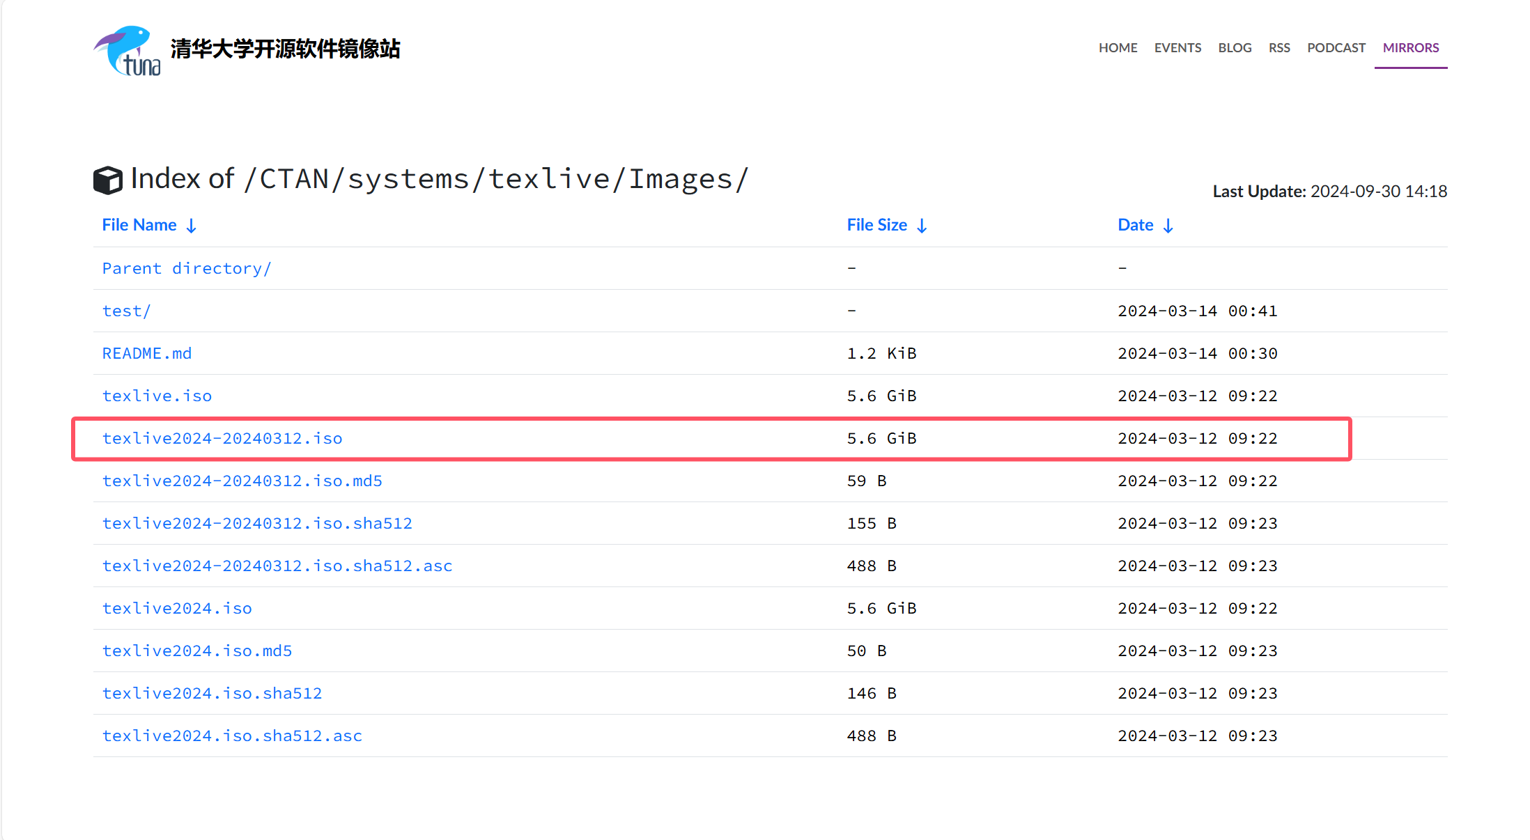Open the Parent directory/ link

(187, 268)
